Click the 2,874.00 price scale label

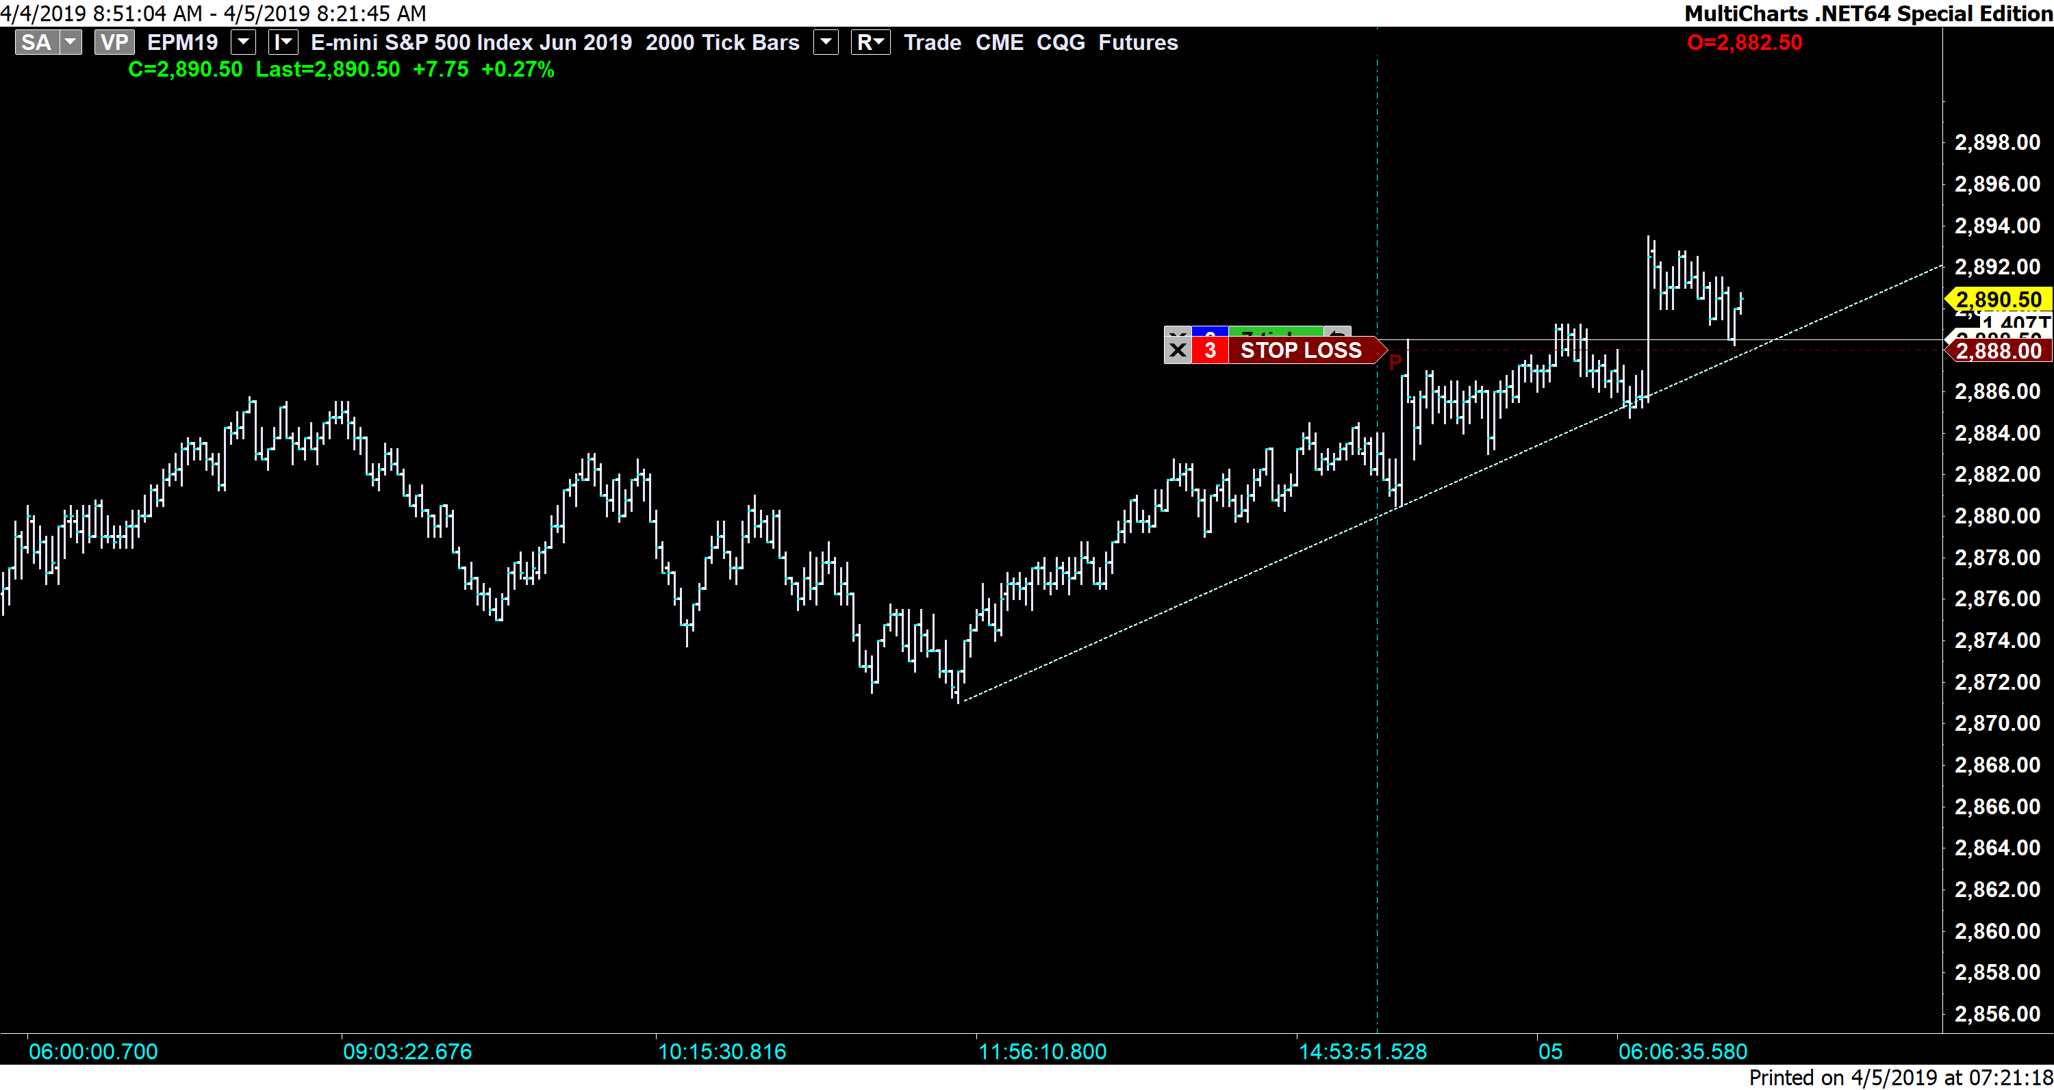point(1997,640)
